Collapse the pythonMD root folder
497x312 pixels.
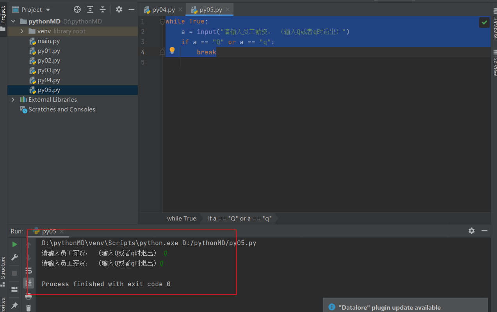(x=14, y=22)
